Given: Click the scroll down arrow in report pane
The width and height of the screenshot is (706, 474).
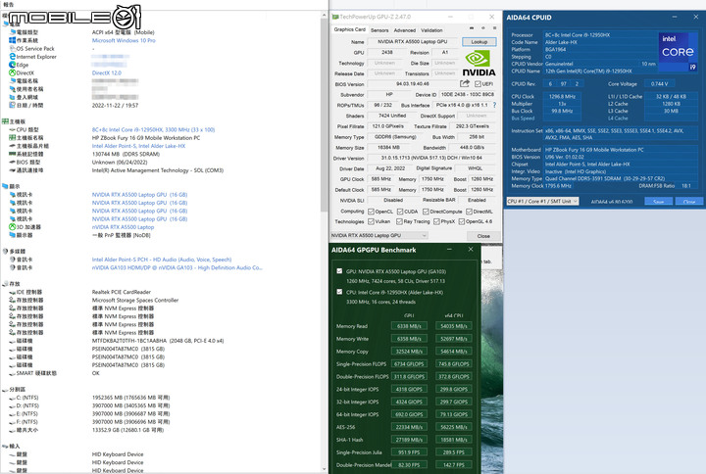Looking at the screenshot, I should coord(324,469).
